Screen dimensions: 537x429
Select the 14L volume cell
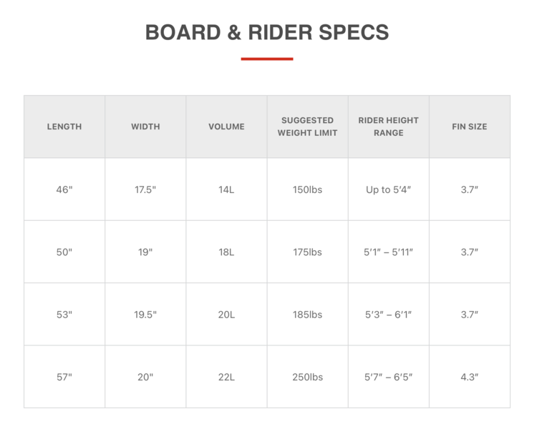[226, 189]
